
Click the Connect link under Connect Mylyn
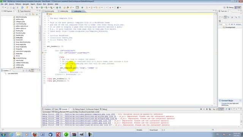tap(224, 104)
